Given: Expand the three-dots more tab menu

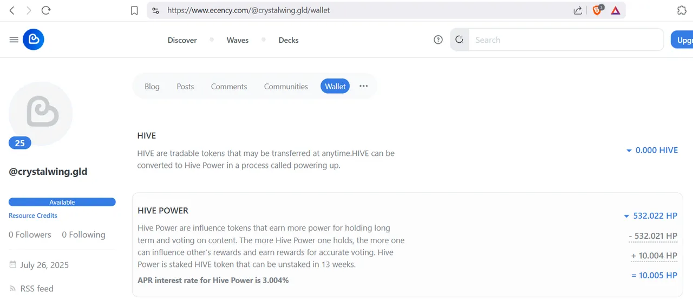Looking at the screenshot, I should tap(364, 86).
